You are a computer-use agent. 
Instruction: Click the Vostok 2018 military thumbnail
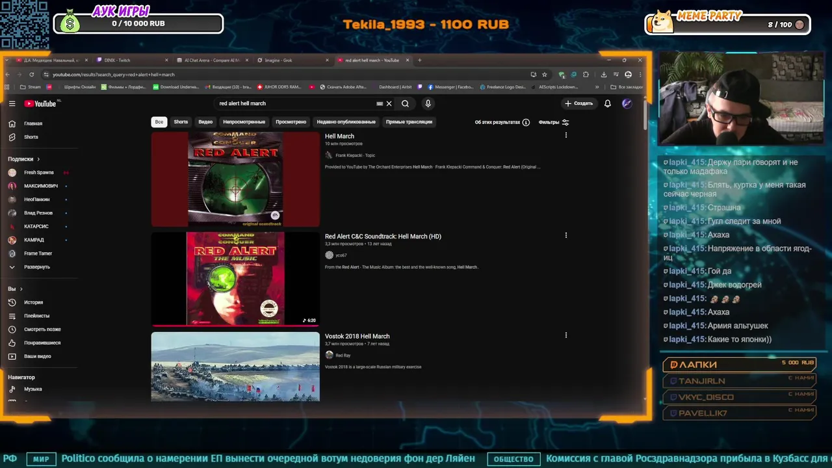tap(235, 367)
